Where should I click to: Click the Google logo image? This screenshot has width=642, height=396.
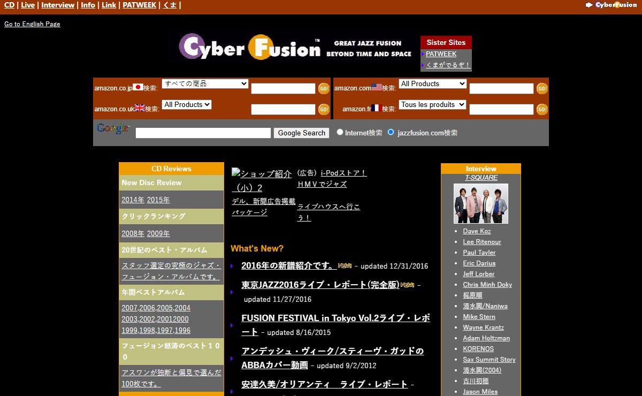coord(113,128)
